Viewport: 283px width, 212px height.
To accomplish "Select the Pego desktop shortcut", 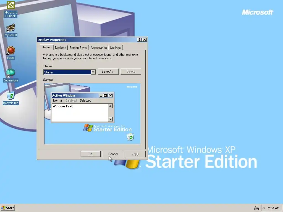I will coord(11,53).
